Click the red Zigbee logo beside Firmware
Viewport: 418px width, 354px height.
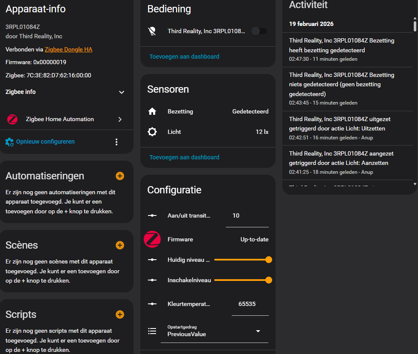point(152,239)
